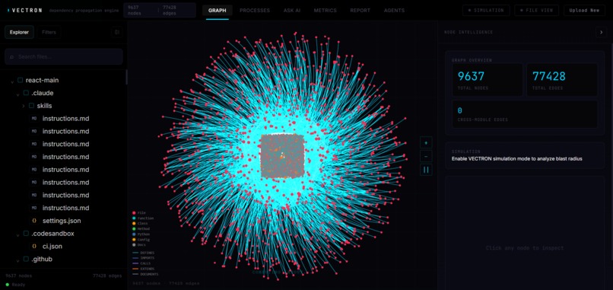Screen dimensions: 613x290
Task: Toggle FILE VIEW in the top bar
Action: (536, 11)
